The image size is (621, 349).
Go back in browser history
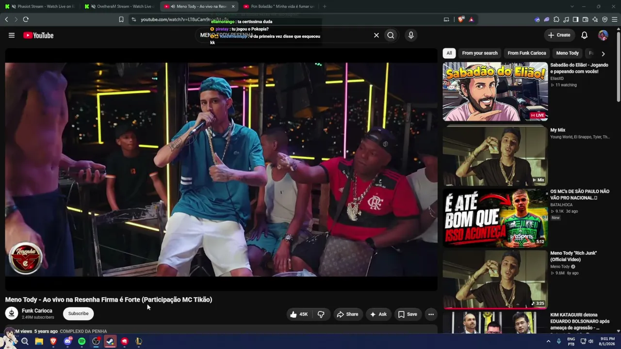pyautogui.click(x=6, y=19)
